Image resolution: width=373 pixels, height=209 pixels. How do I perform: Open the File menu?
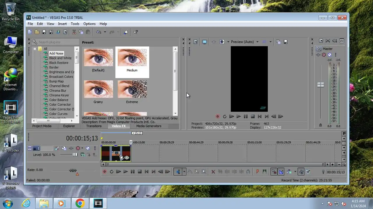[30, 24]
